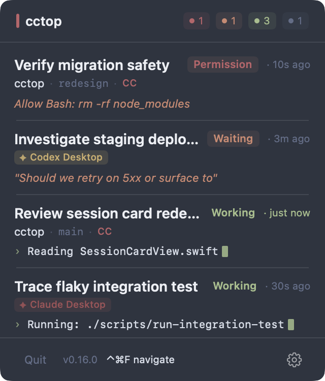
Task: Click the green working count badge showing 3
Action: coord(262,21)
